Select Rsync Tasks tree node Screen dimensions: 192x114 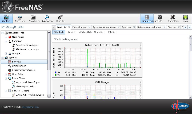pyautogui.click(x=18, y=78)
